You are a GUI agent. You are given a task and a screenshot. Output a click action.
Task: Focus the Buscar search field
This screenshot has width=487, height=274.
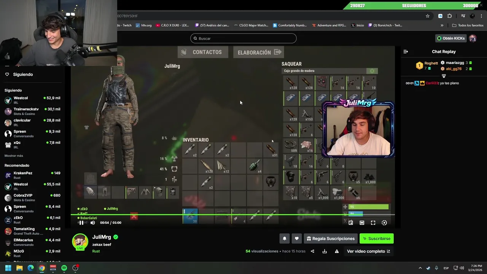coord(243,38)
